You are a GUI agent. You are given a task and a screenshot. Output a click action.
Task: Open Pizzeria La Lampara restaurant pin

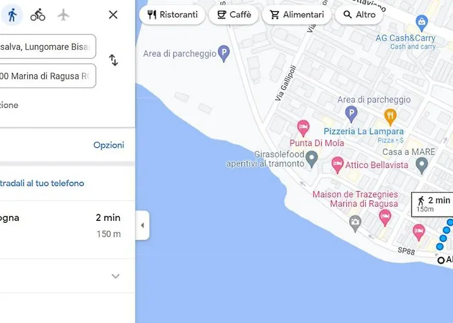point(390,117)
